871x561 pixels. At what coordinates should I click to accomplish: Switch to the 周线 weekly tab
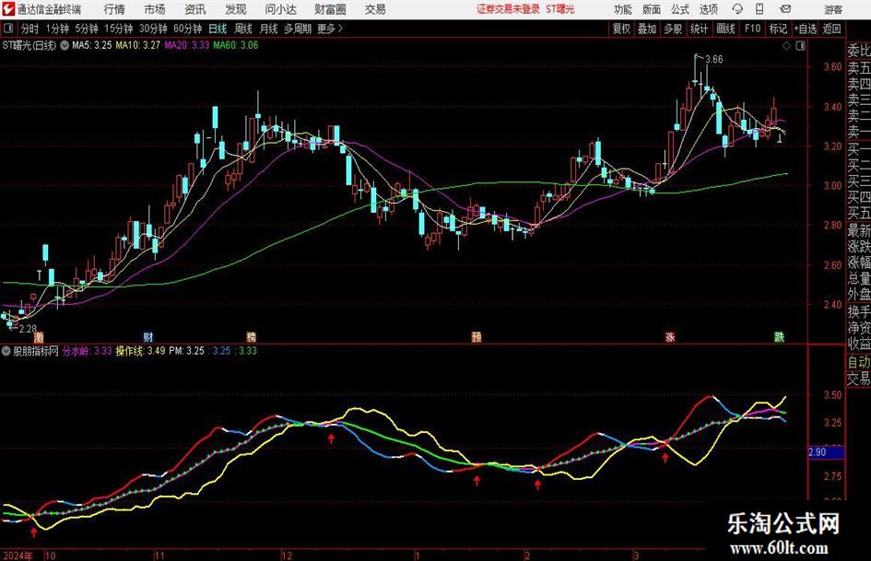coord(242,29)
